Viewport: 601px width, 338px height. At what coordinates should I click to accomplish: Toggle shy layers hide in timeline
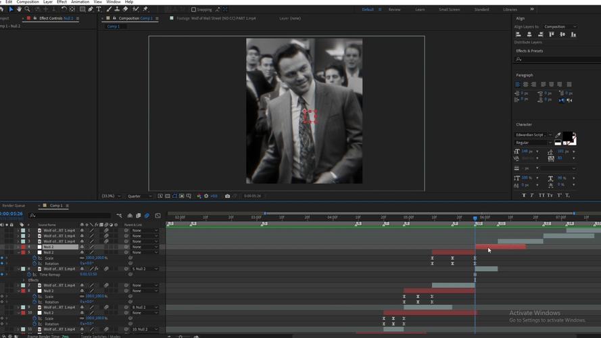(x=130, y=216)
